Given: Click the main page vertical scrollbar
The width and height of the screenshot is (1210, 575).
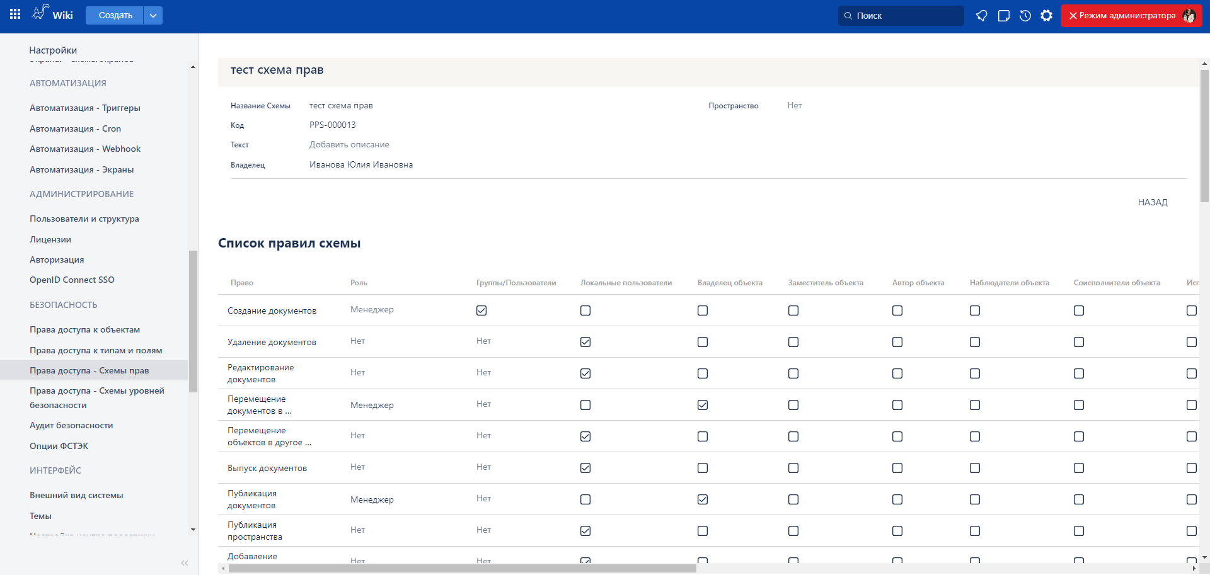Looking at the screenshot, I should 1204,135.
